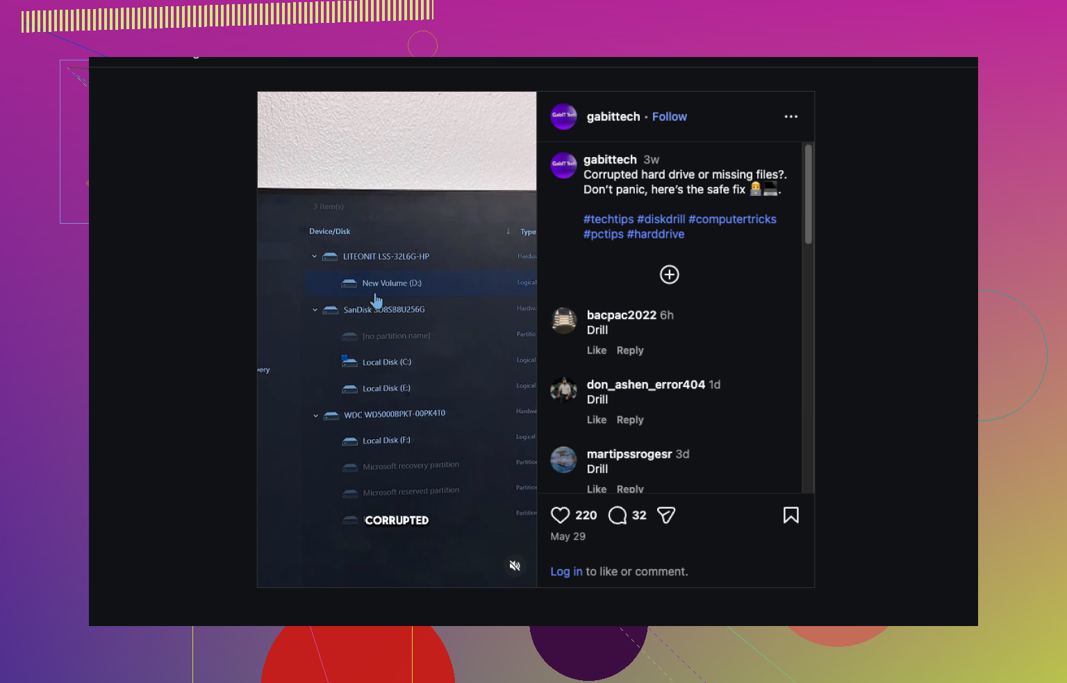Image resolution: width=1067 pixels, height=683 pixels.
Task: Collapse WDC WD5000BPKT-00PK4T0 chevron
Action: pyautogui.click(x=315, y=415)
